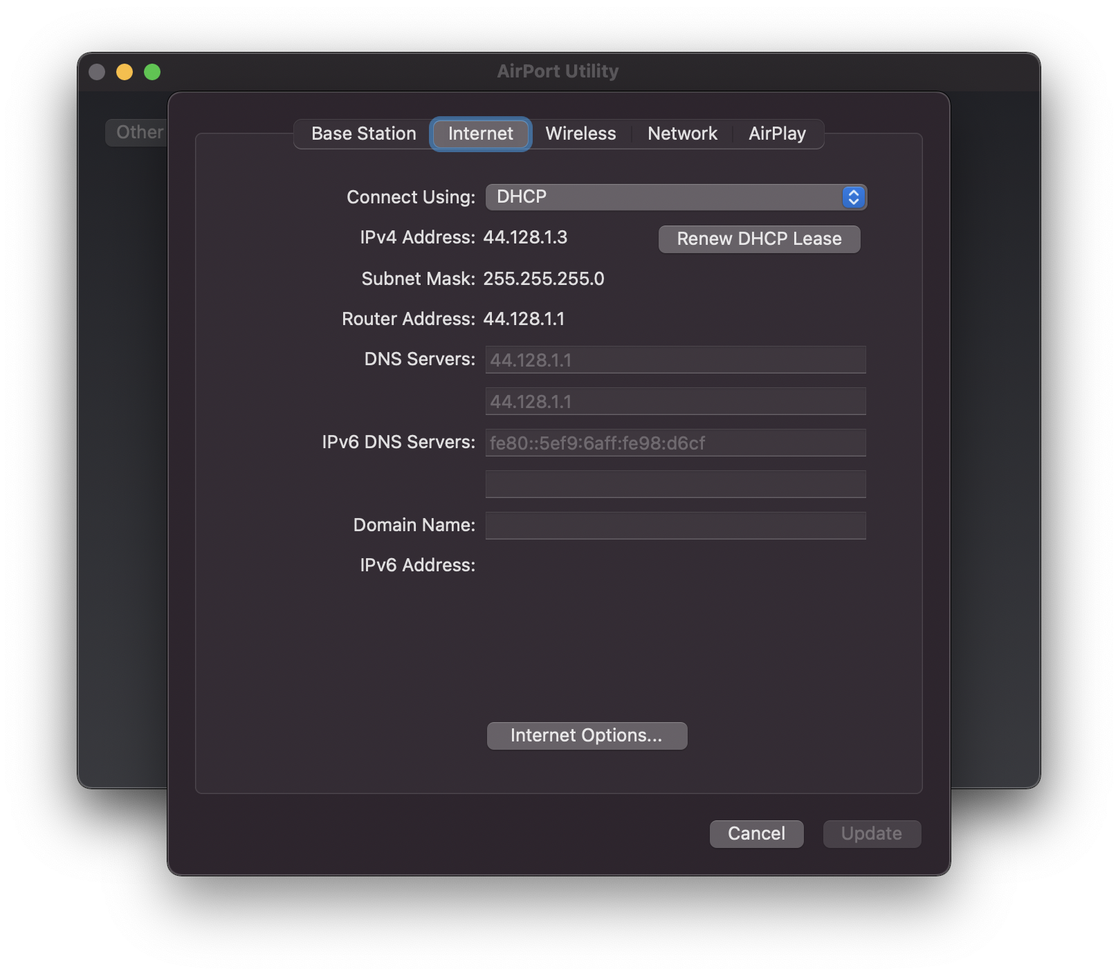Click the gray close window button
1118x978 pixels.
[97, 72]
